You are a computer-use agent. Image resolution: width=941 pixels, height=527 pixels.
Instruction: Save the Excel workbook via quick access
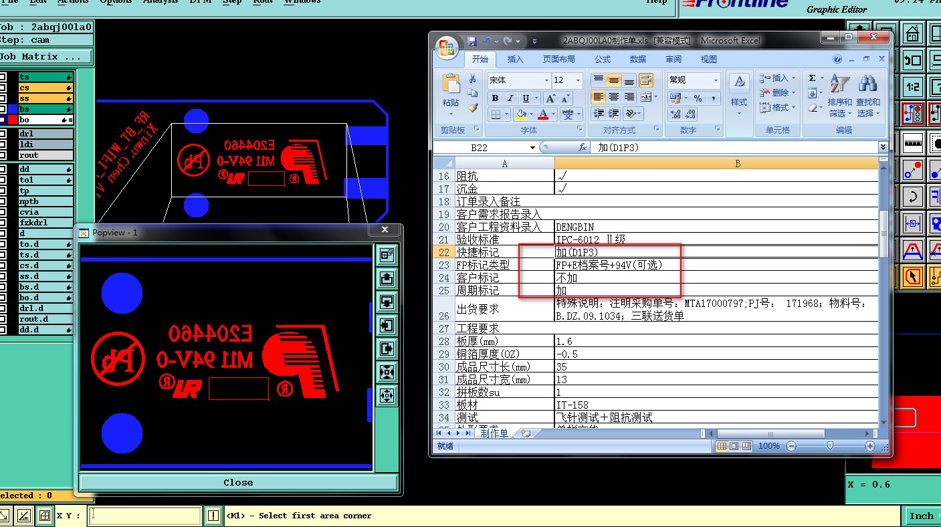pyautogui.click(x=472, y=41)
